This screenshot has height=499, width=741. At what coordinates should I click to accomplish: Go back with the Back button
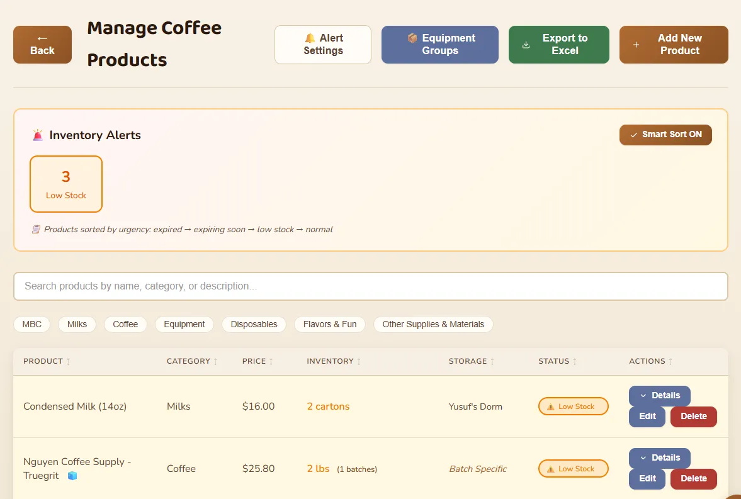point(43,45)
